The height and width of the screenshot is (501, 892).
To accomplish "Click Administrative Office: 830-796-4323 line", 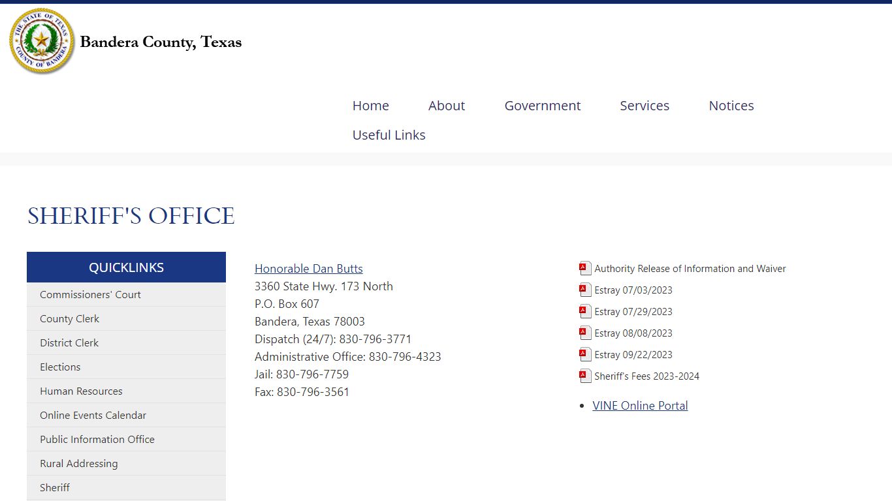I will (x=348, y=357).
